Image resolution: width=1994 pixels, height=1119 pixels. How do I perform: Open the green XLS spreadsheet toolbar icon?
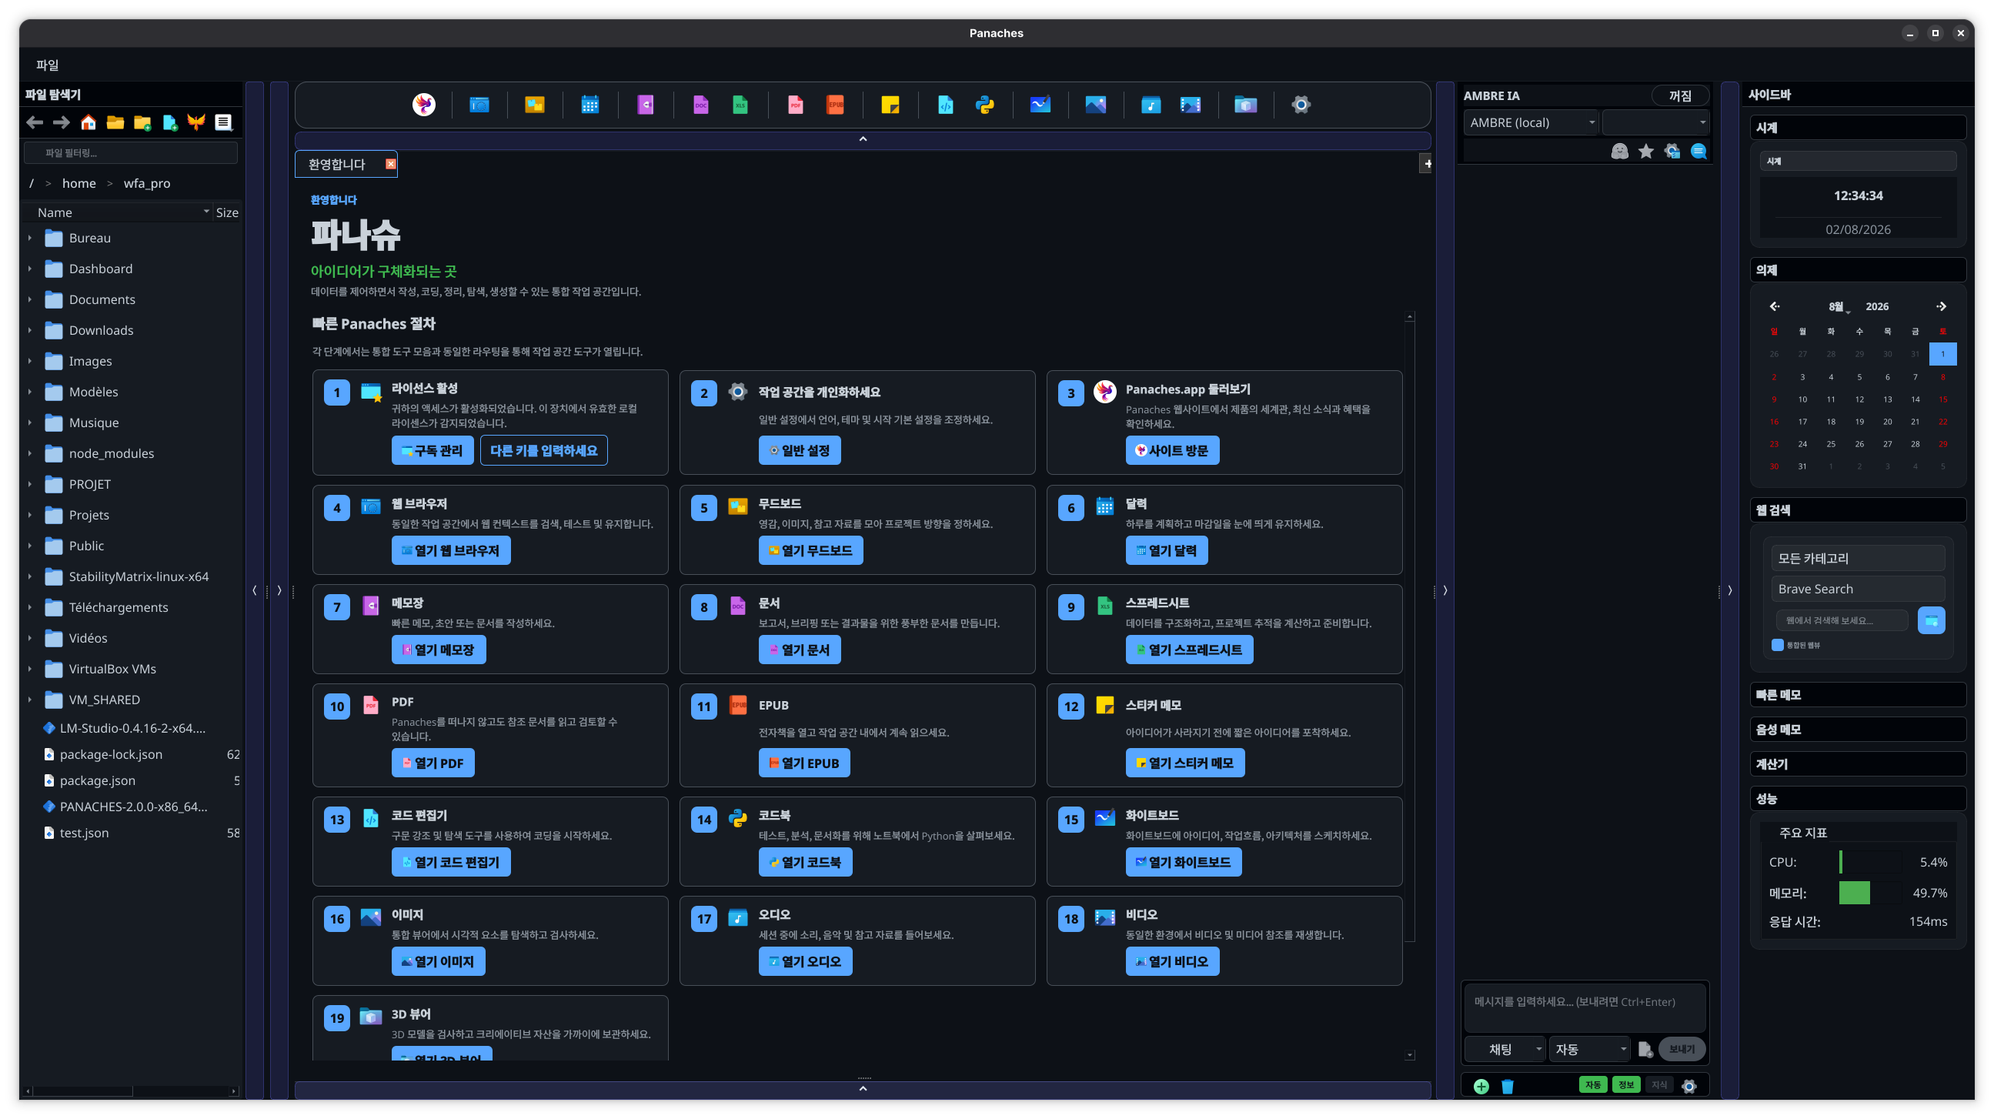point(740,105)
